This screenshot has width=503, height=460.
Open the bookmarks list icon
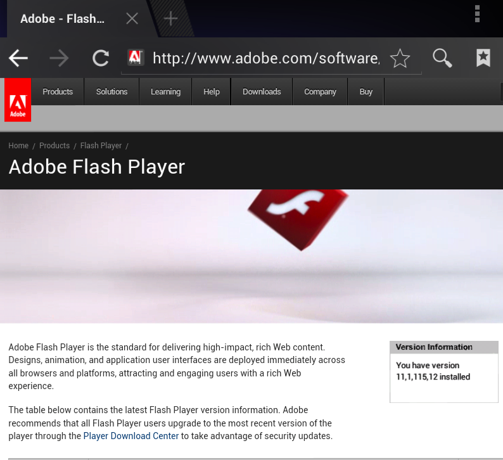coord(483,58)
